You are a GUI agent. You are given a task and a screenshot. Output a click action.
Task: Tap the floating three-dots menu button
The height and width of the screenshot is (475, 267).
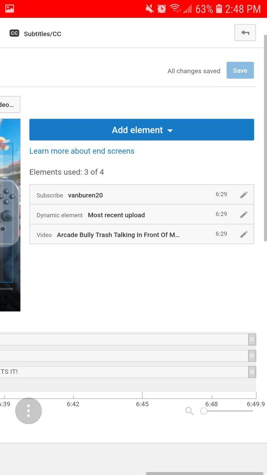tap(28, 411)
